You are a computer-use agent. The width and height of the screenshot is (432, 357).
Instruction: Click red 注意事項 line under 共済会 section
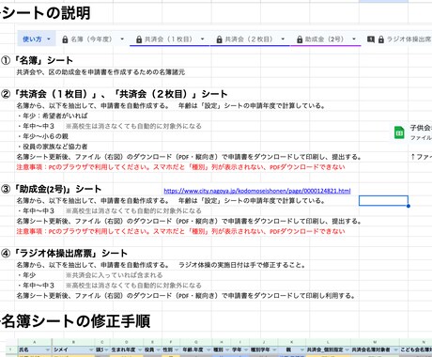point(180,167)
